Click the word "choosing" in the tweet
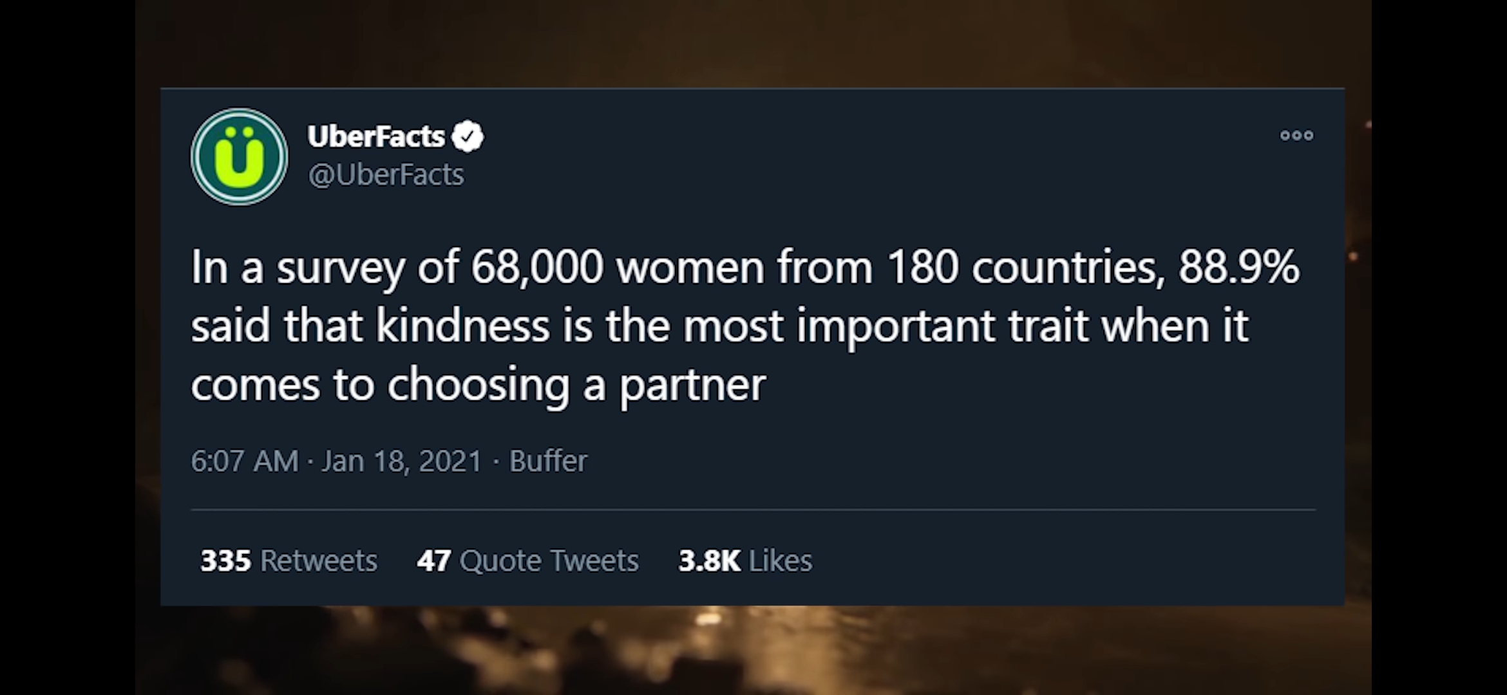The image size is (1507, 695). point(478,385)
